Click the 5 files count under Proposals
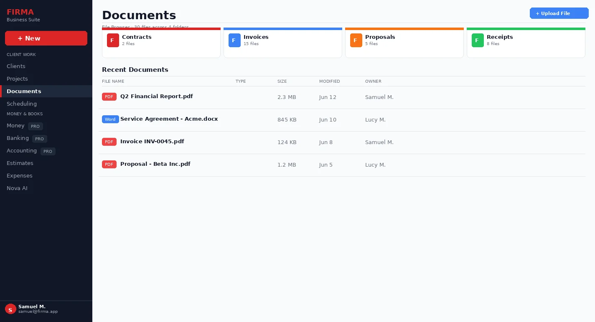Image resolution: width=595 pixels, height=322 pixels. pyautogui.click(x=371, y=44)
